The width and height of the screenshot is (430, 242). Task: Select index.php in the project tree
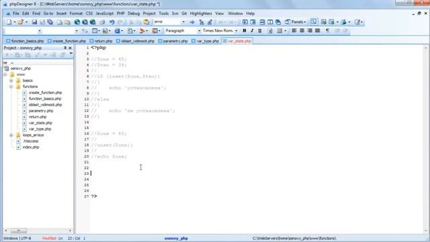pyautogui.click(x=31, y=147)
